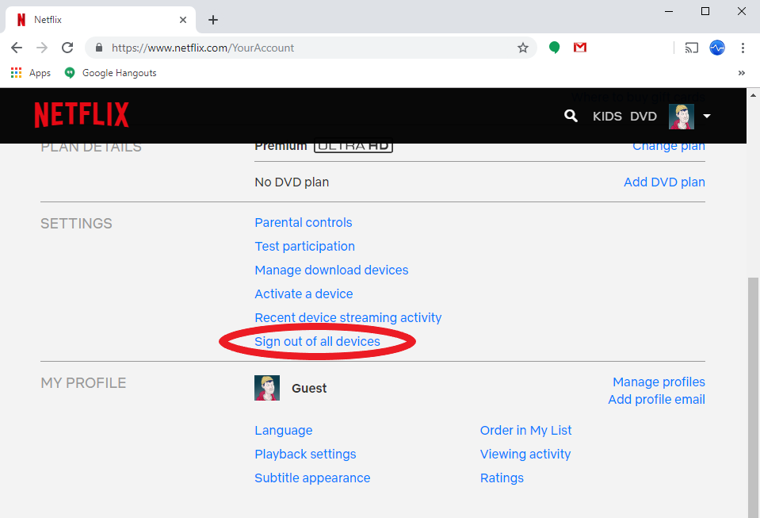Open Viewing activity

click(525, 455)
